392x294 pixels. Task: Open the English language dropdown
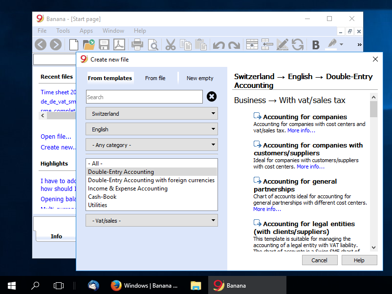[152, 129]
